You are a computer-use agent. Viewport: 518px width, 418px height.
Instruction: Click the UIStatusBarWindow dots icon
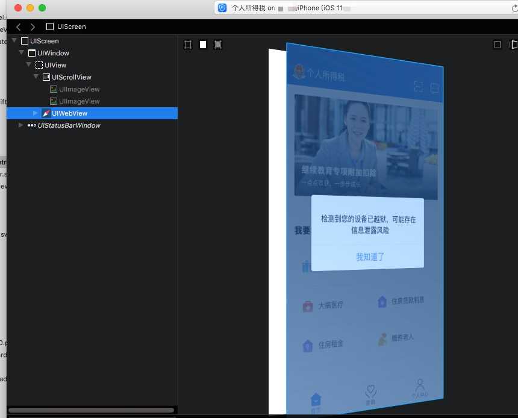[x=32, y=125]
